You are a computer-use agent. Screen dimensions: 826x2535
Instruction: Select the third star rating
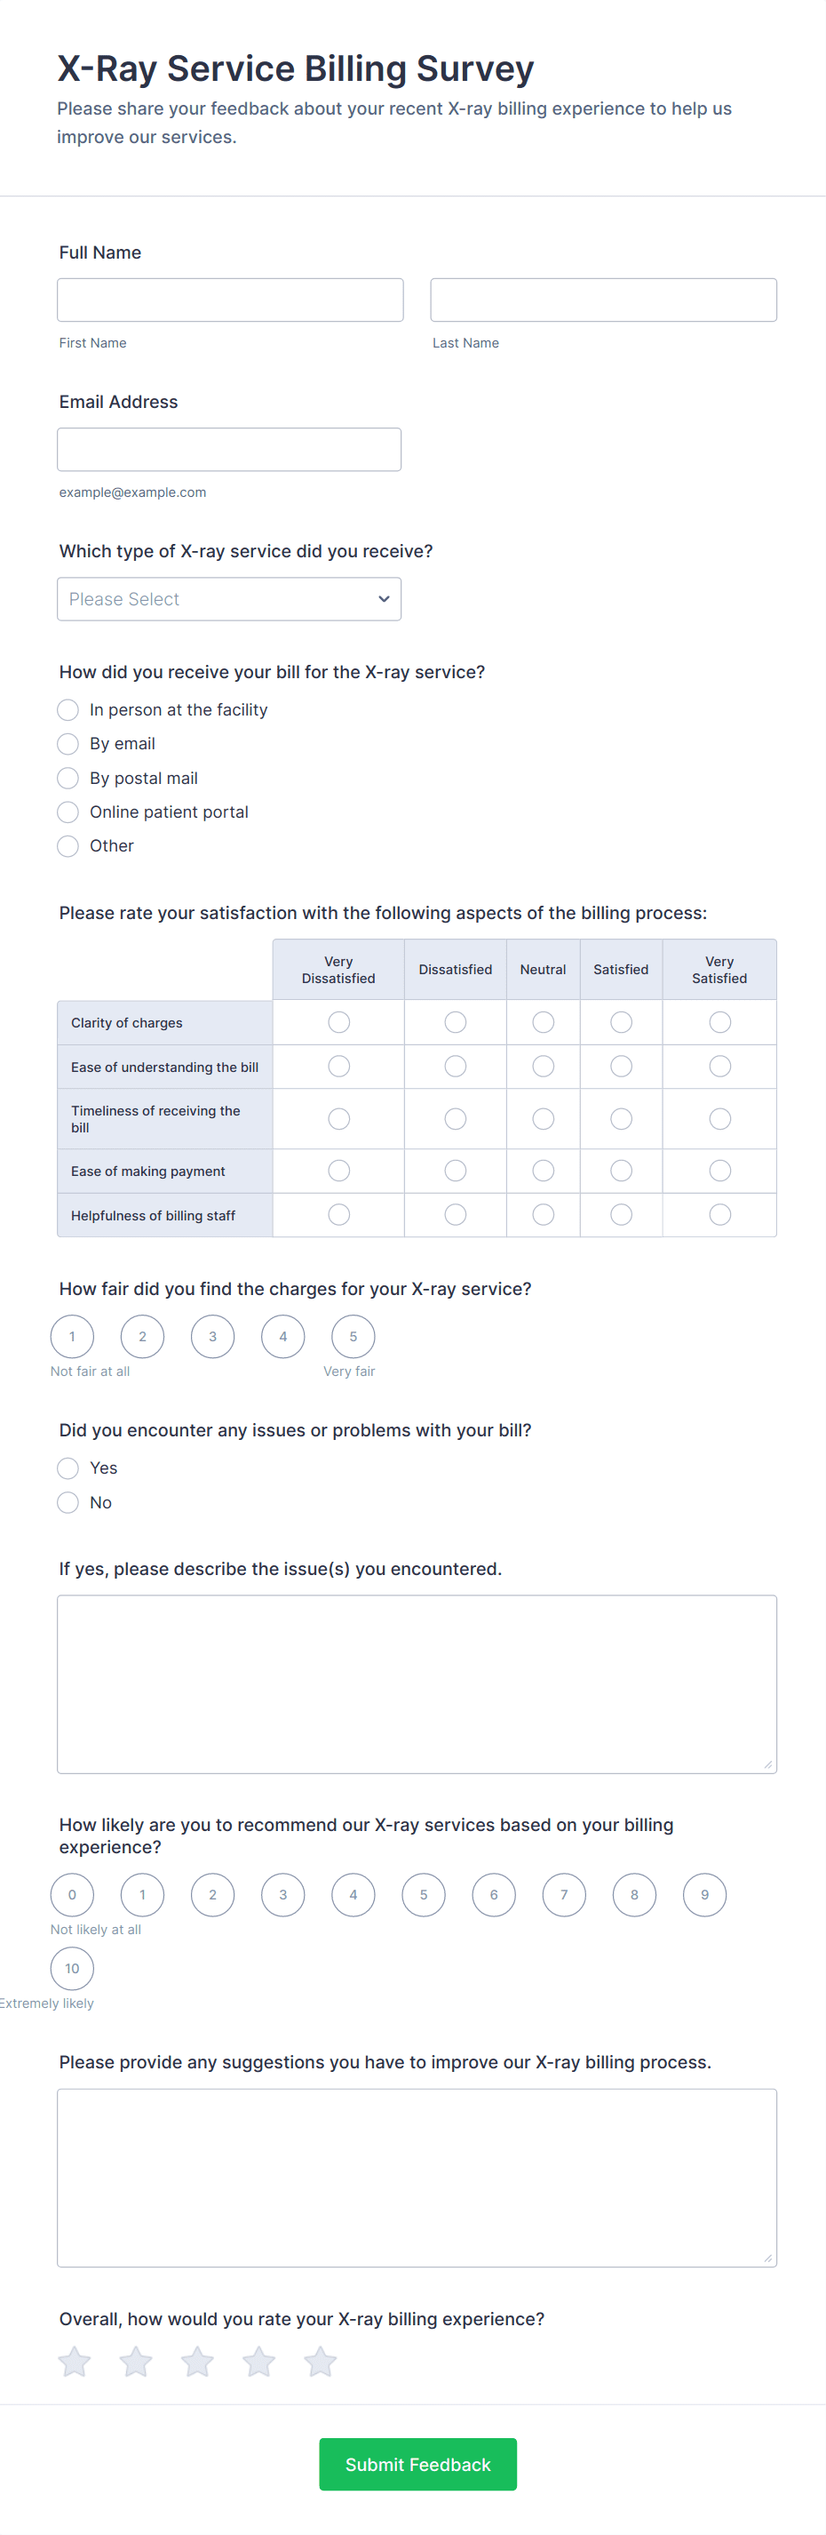pos(198,2361)
